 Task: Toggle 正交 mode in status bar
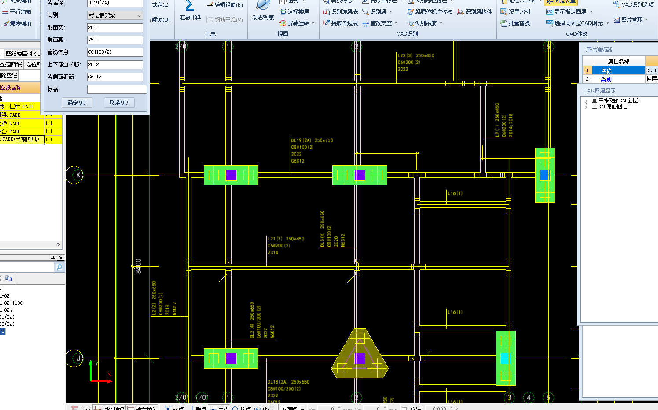coord(81,408)
